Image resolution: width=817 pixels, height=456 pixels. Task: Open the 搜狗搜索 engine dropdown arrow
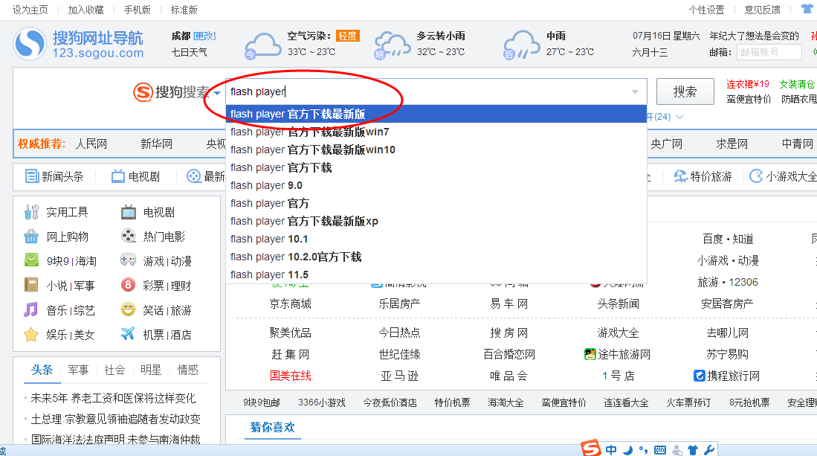(217, 93)
